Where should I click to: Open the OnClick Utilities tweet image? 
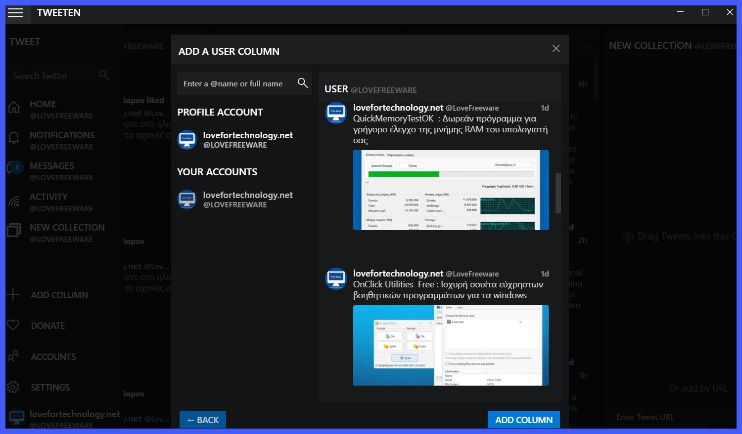tap(451, 345)
